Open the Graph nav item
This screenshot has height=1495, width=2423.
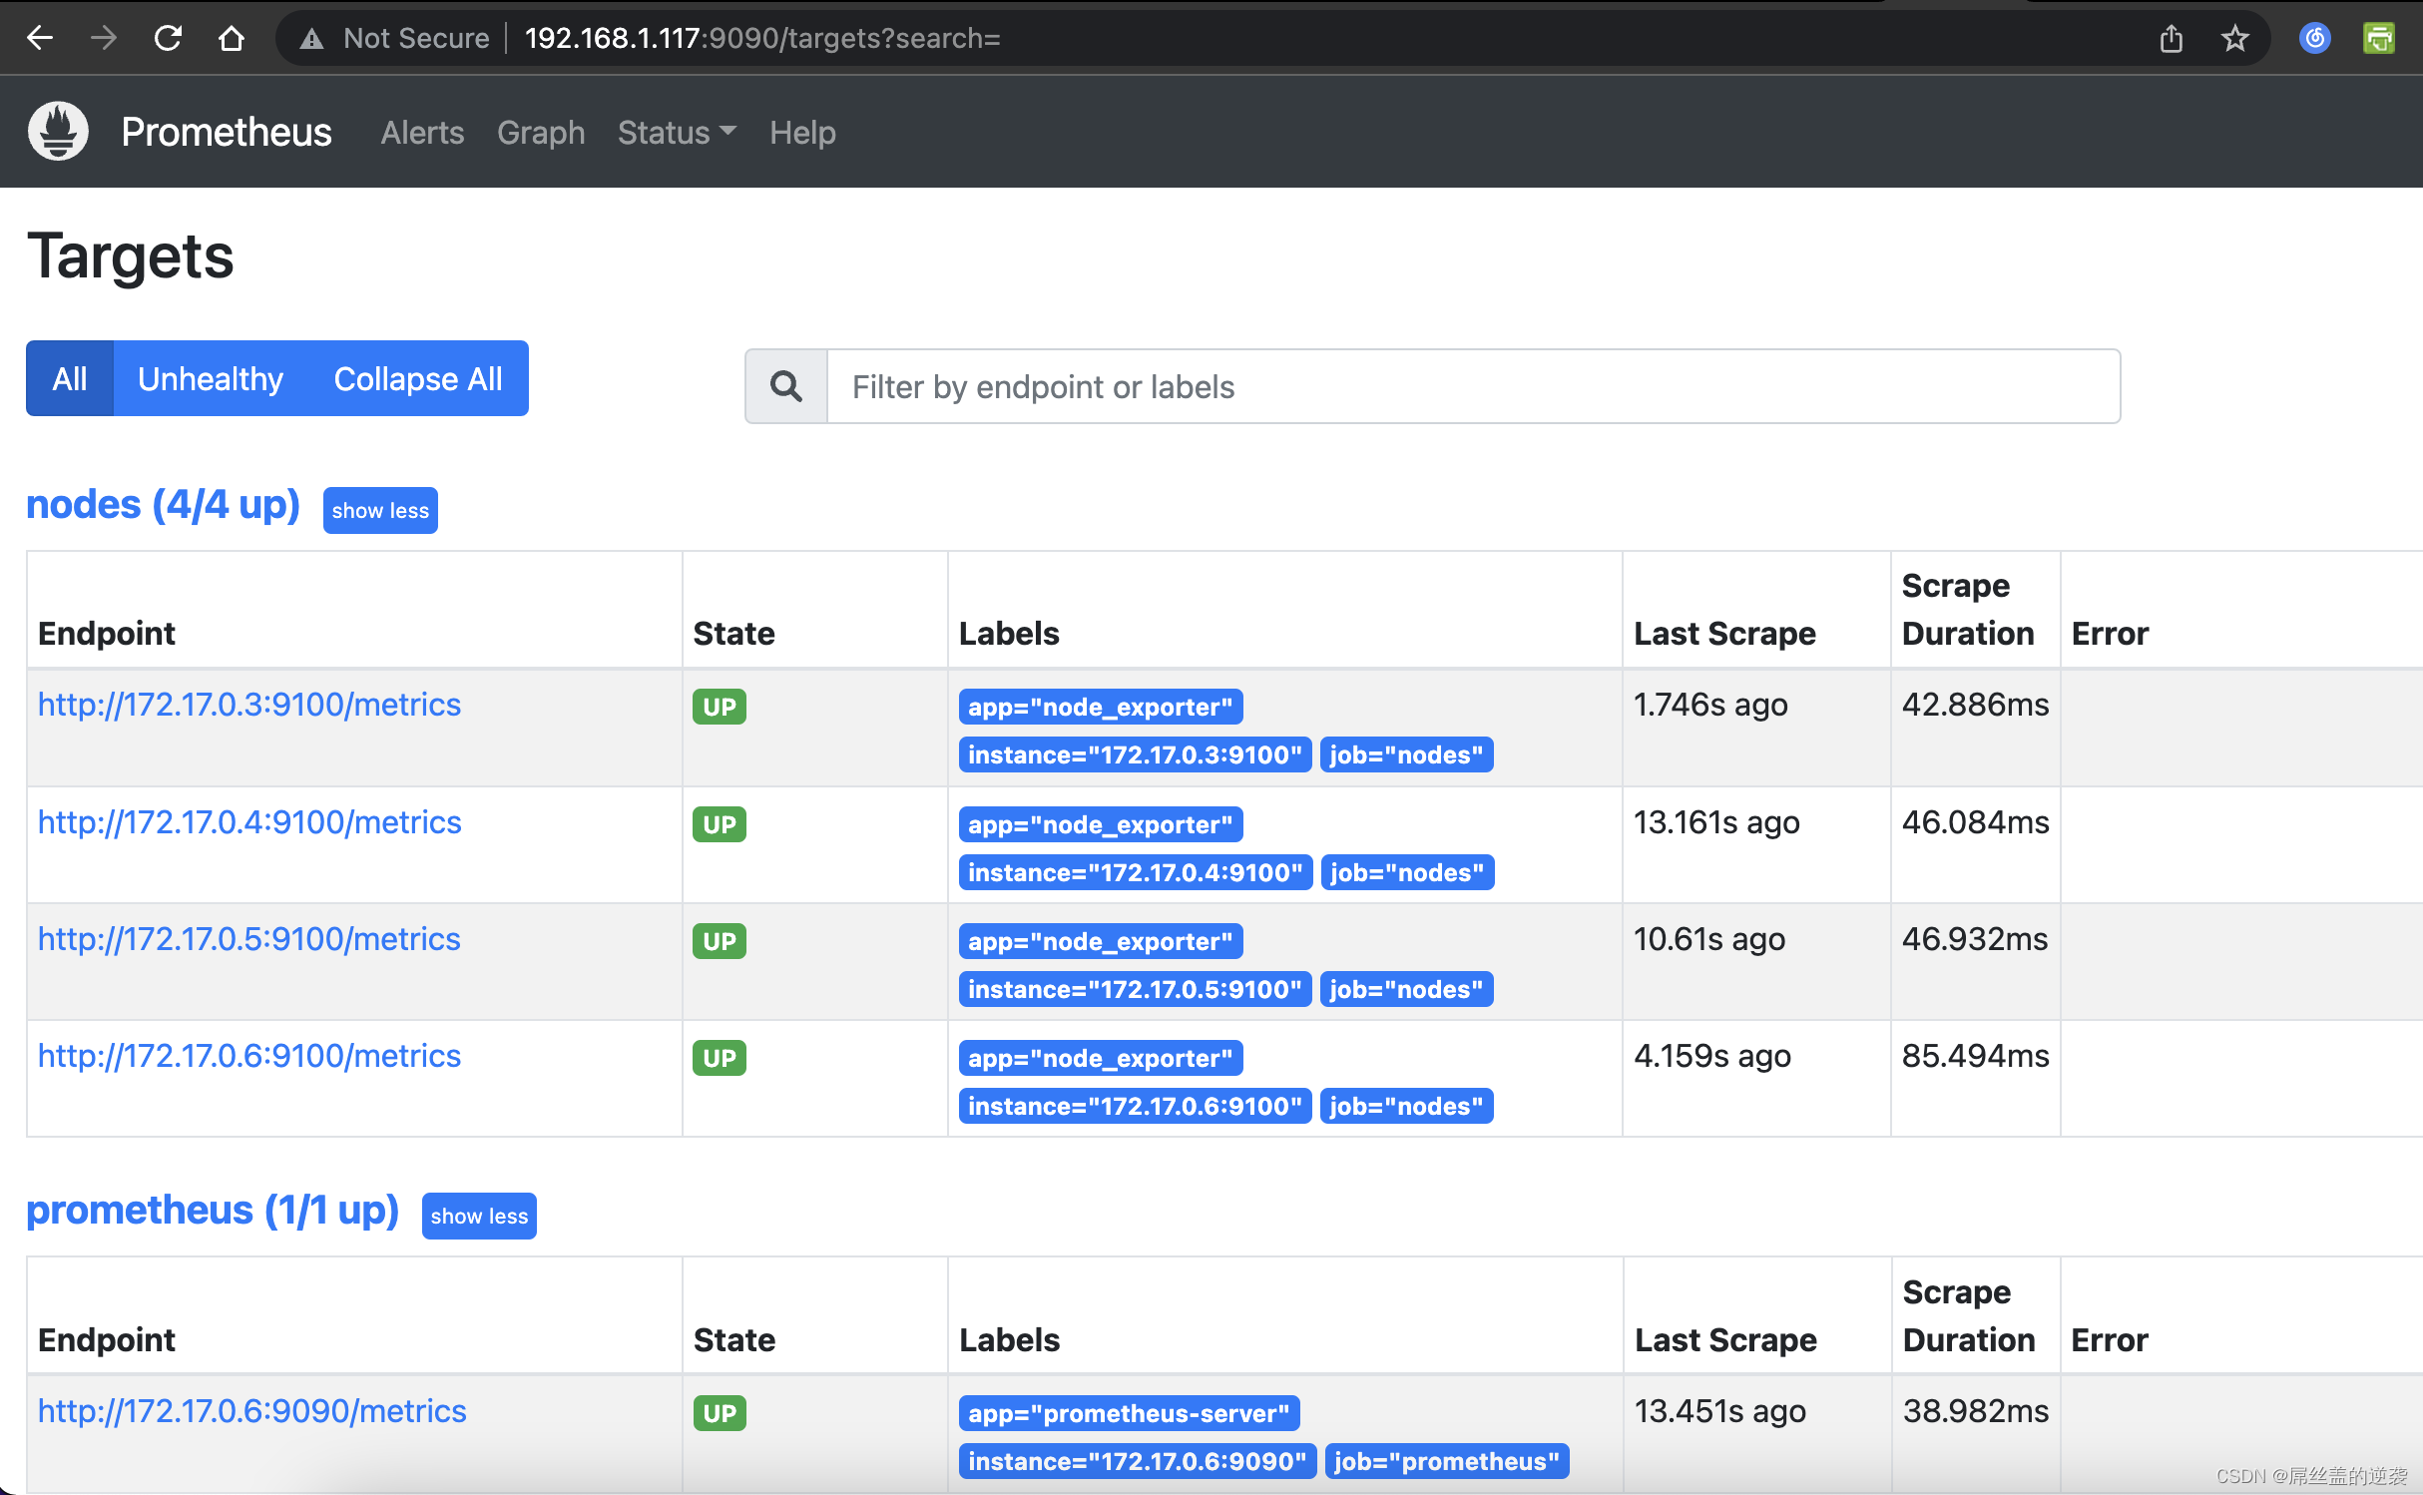pos(541,132)
